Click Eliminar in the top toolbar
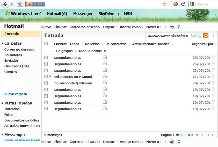This screenshot has height=147, width=218. (x=61, y=27)
